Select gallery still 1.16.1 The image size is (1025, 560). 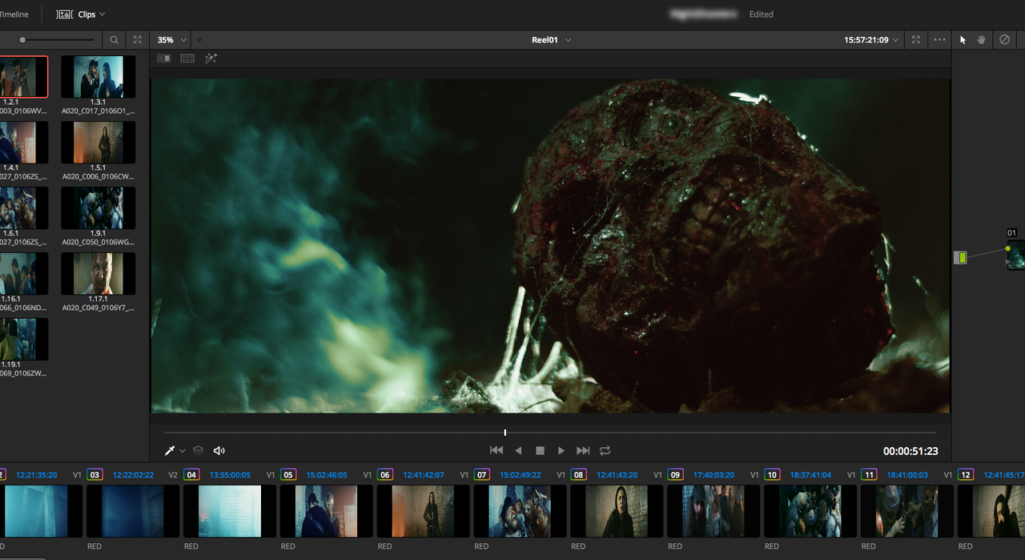(x=24, y=274)
